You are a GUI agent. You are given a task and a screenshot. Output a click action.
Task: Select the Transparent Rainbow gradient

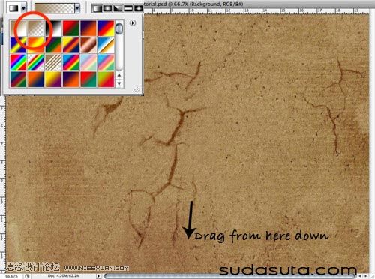(36, 62)
